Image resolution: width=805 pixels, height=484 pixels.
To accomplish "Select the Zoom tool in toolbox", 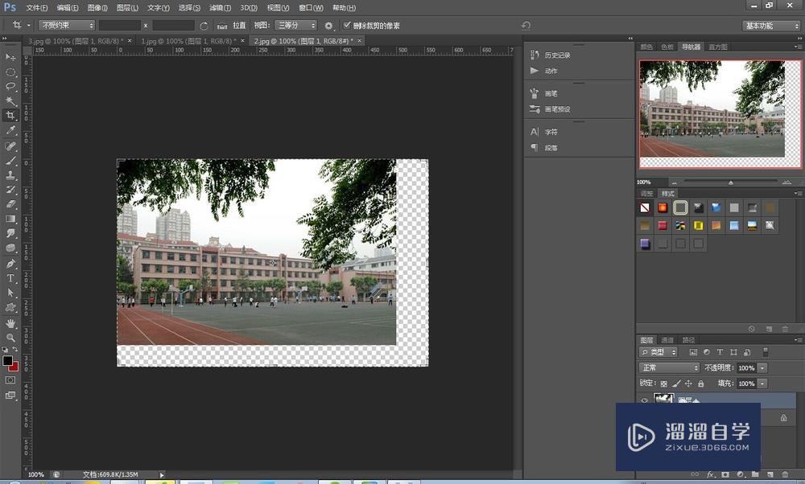I will [x=10, y=338].
